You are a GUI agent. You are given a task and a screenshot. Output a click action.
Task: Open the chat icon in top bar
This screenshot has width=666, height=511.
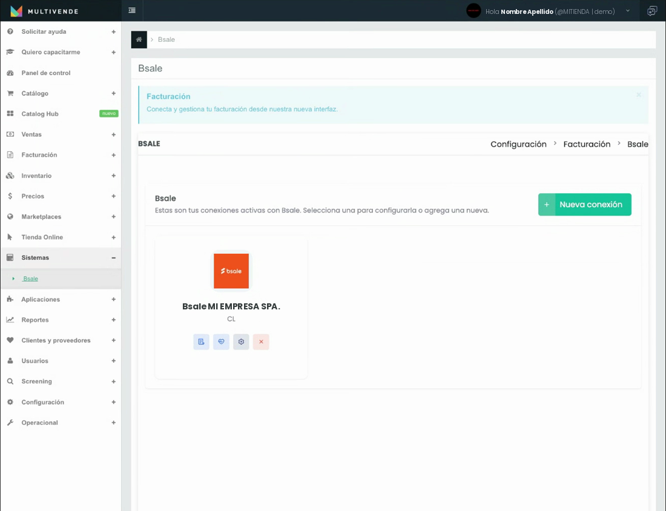click(652, 11)
